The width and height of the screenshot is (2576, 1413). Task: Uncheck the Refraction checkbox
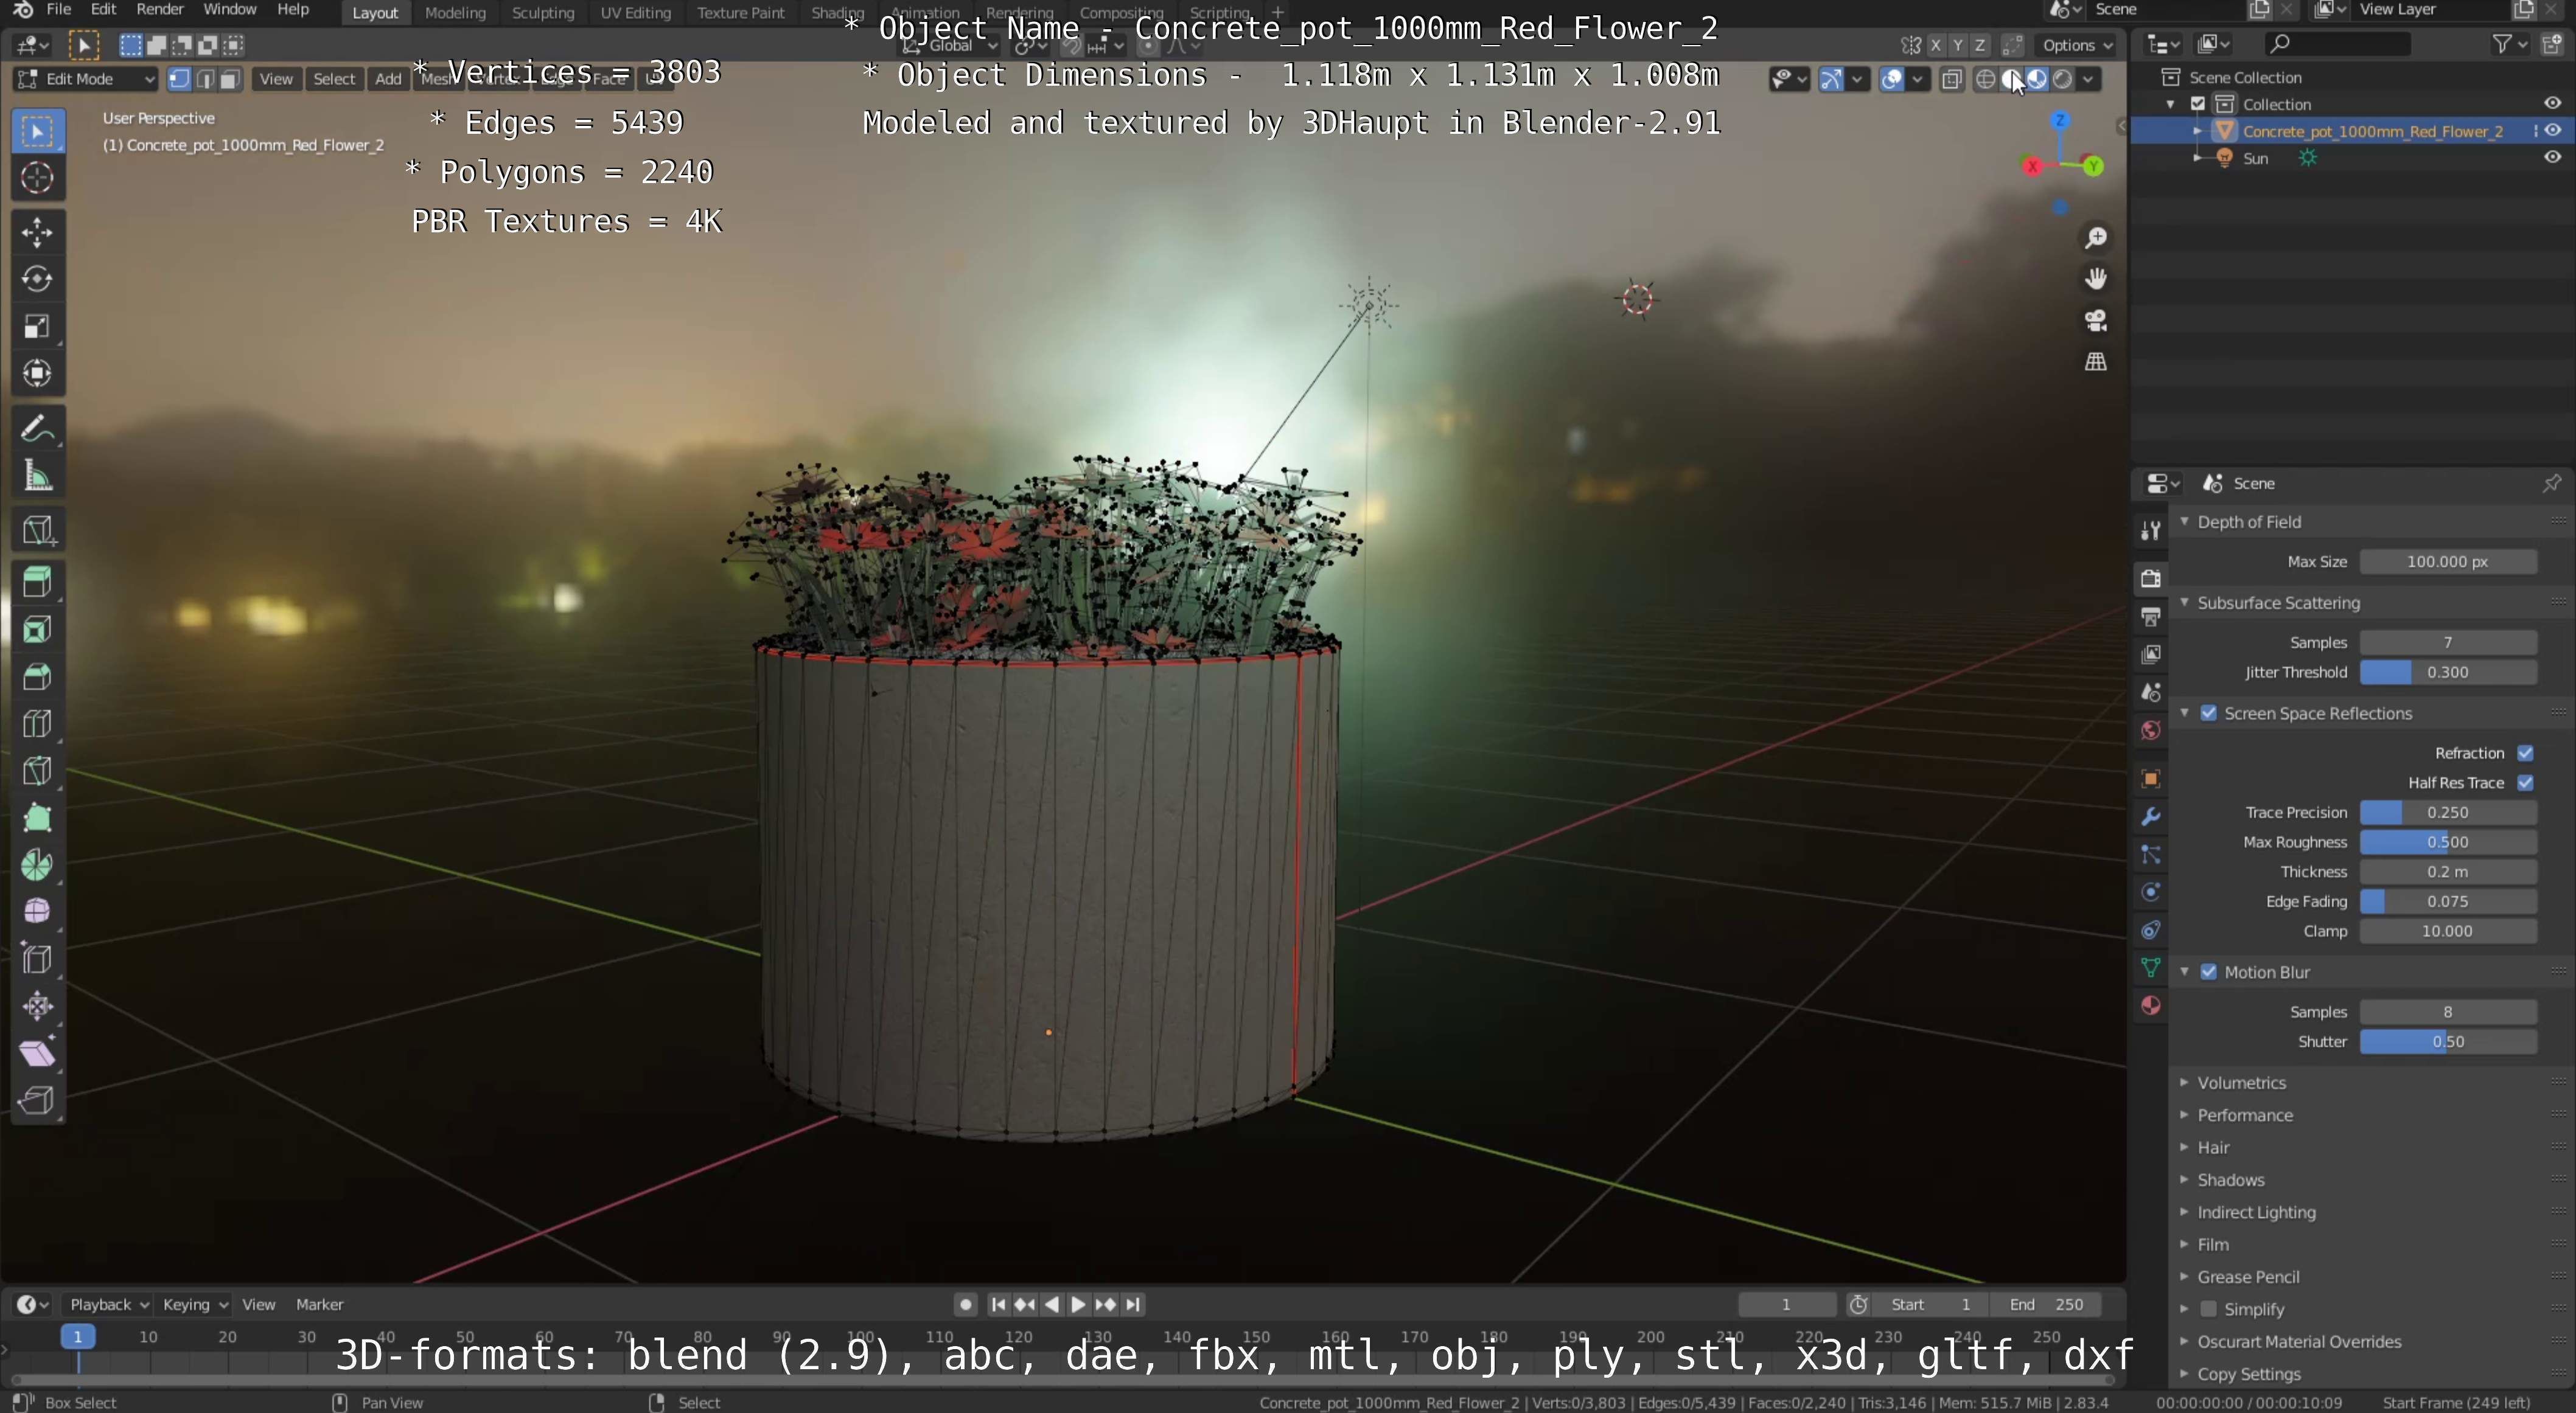(2526, 754)
